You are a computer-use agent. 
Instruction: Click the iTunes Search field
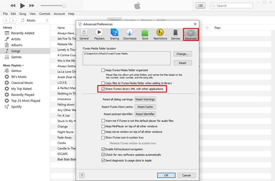pyautogui.click(x=231, y=5)
